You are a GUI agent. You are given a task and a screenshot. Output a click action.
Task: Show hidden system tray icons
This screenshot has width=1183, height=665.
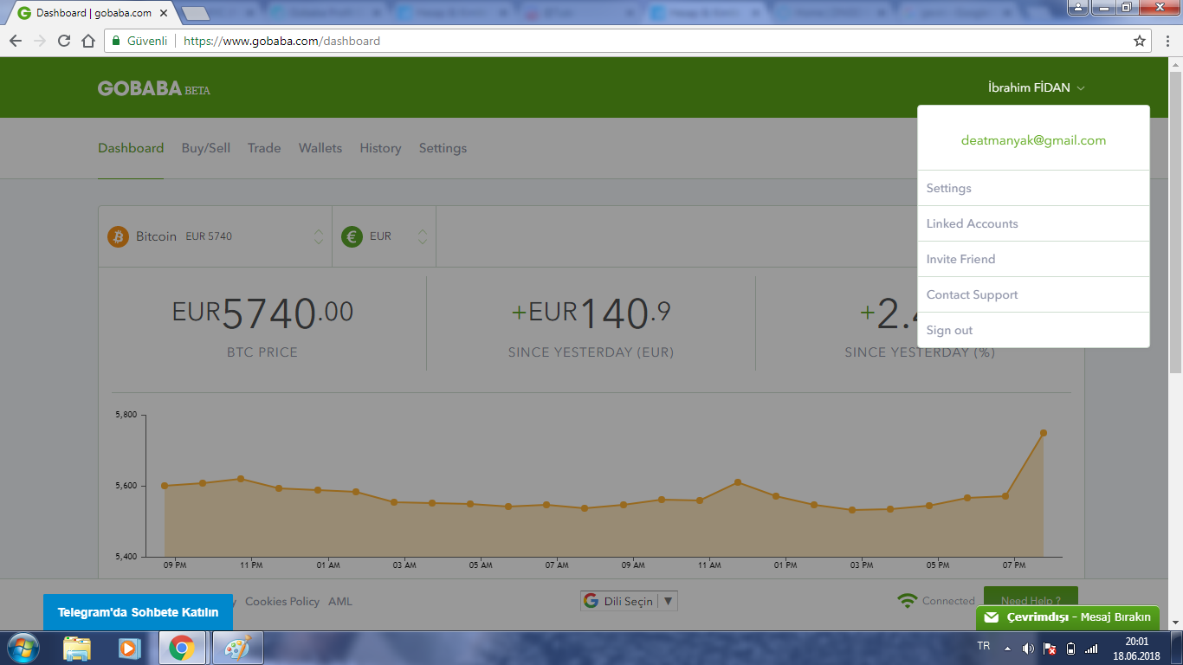point(1007,649)
